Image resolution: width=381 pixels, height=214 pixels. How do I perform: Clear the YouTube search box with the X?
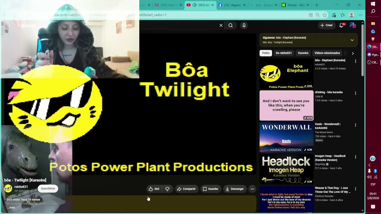point(221,26)
